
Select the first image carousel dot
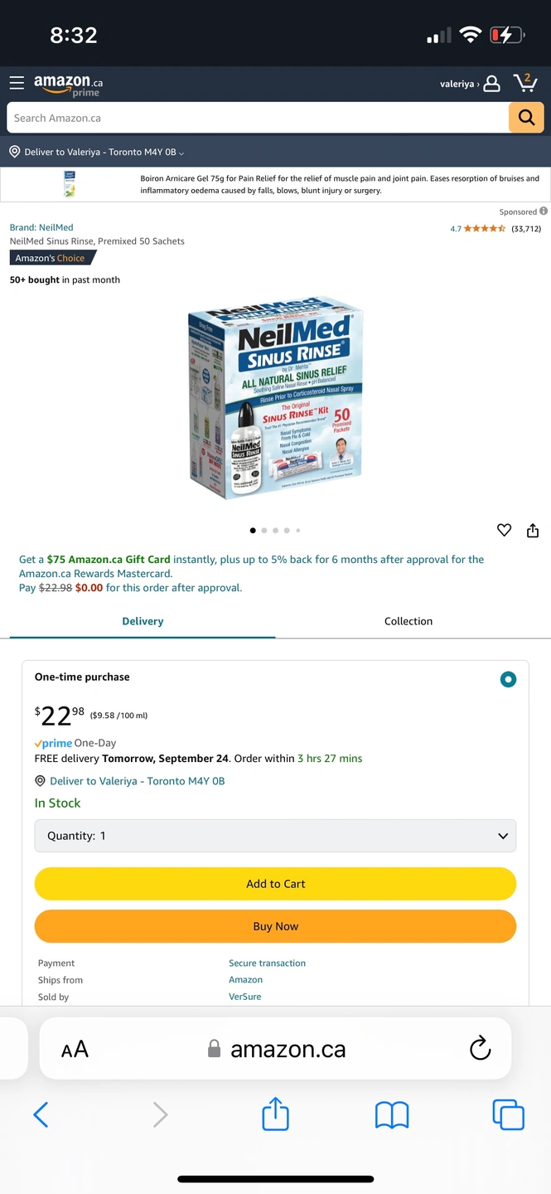(253, 530)
